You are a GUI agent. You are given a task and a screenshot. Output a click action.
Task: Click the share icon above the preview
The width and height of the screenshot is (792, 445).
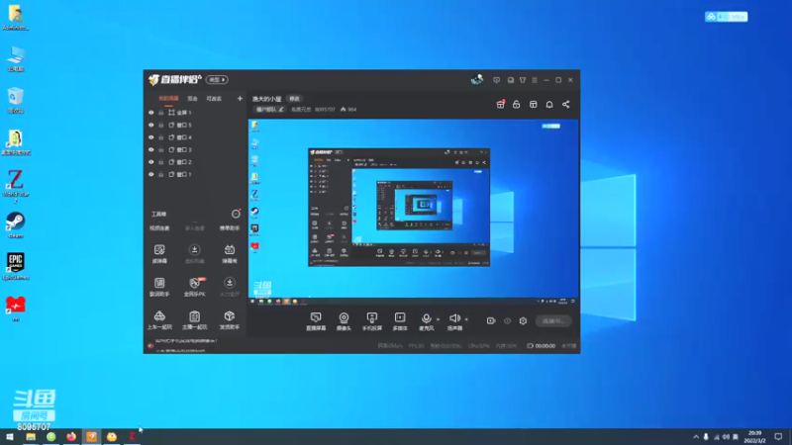(565, 105)
